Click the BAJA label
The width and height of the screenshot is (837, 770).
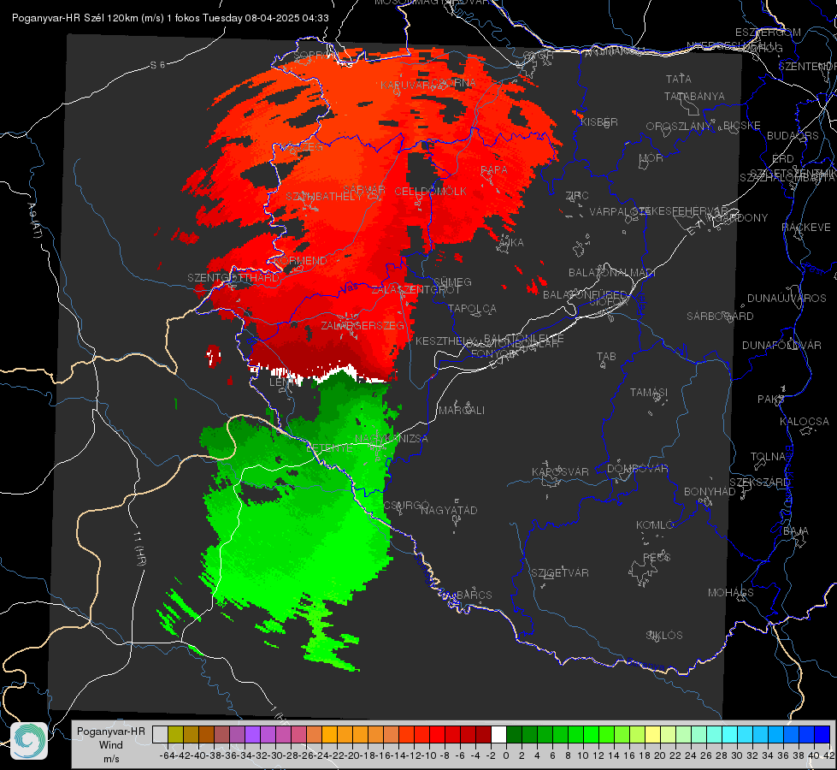click(796, 531)
